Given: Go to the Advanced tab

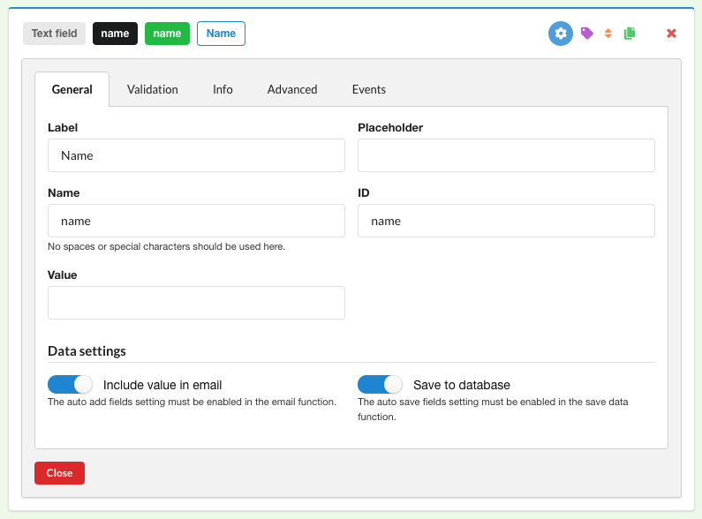Looking at the screenshot, I should (x=292, y=89).
